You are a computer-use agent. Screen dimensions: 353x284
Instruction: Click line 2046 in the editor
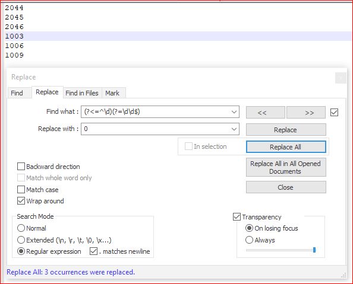(14, 27)
